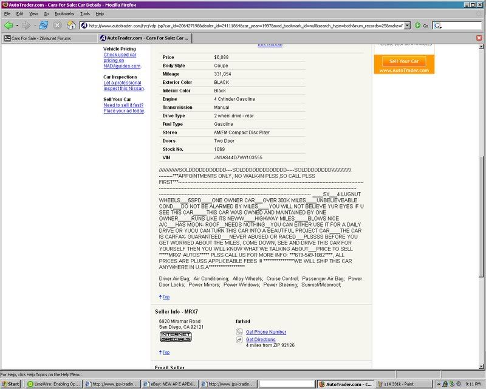The height and width of the screenshot is (389, 486).
Task: Open eBay: NEW AP E APEXi taskbar item
Action: pyautogui.click(x=170, y=384)
